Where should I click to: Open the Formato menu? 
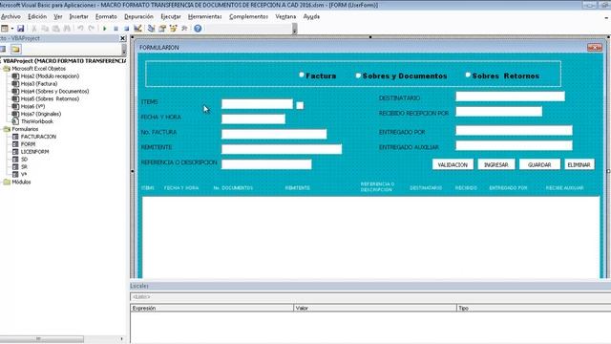coord(106,17)
